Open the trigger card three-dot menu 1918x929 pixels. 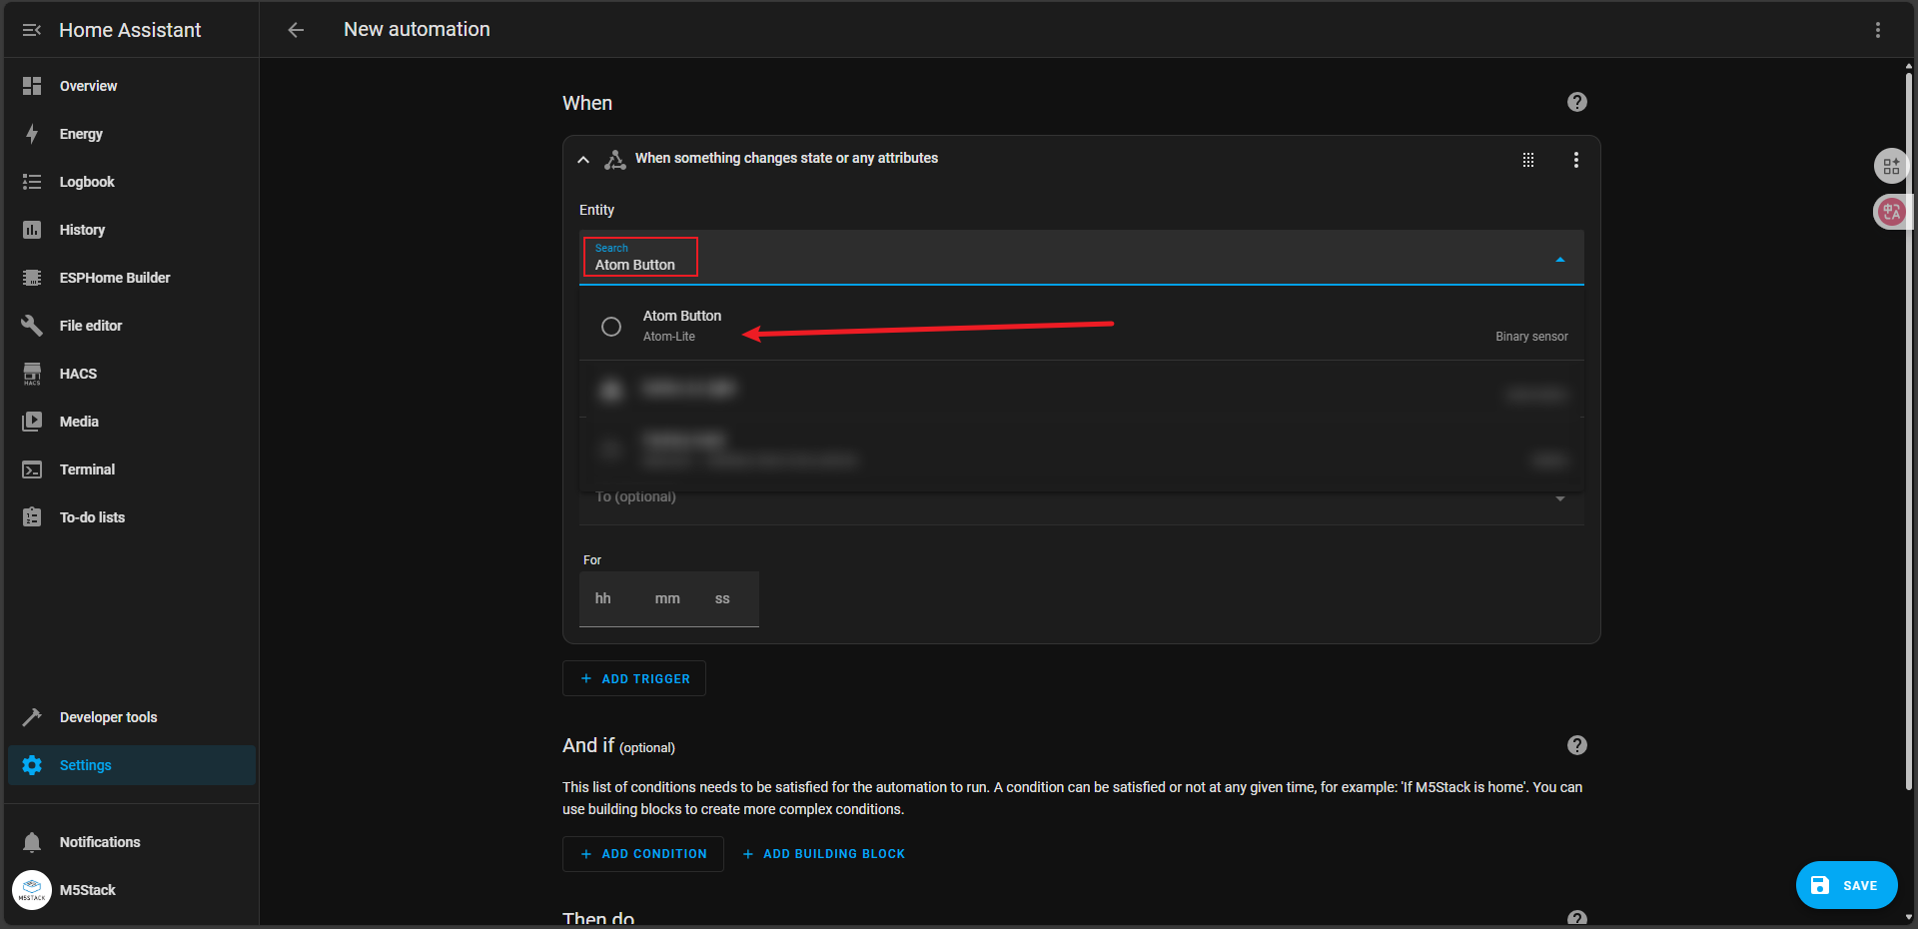tap(1576, 160)
